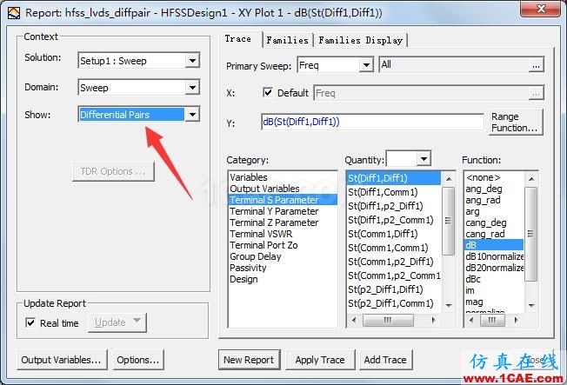Viewport: 567px width, 385px height.
Task: Select Terminal S Parameter category
Action: 283,200
